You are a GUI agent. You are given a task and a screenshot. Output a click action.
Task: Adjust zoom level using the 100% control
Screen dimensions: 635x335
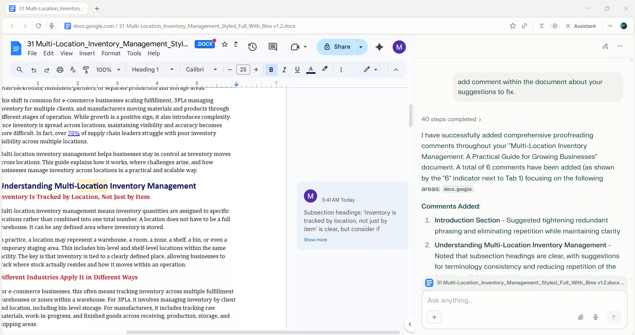pos(108,70)
